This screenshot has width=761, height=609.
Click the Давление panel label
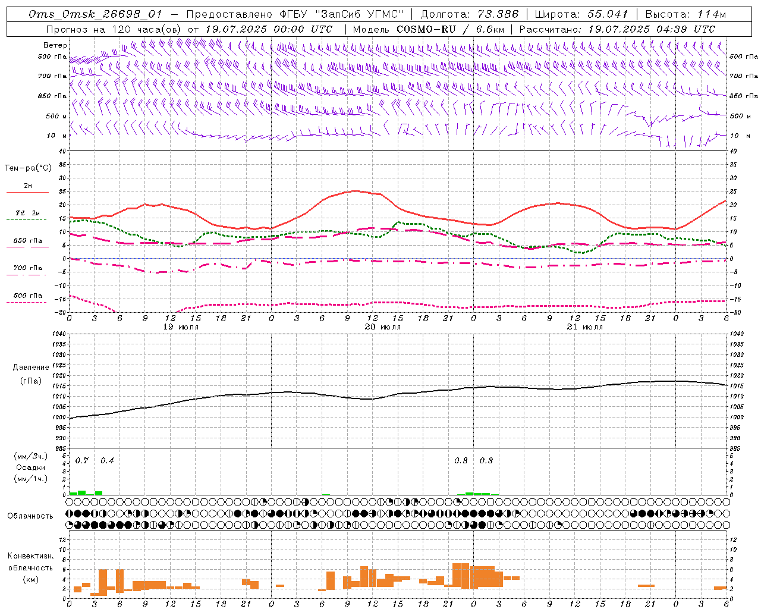(x=31, y=368)
